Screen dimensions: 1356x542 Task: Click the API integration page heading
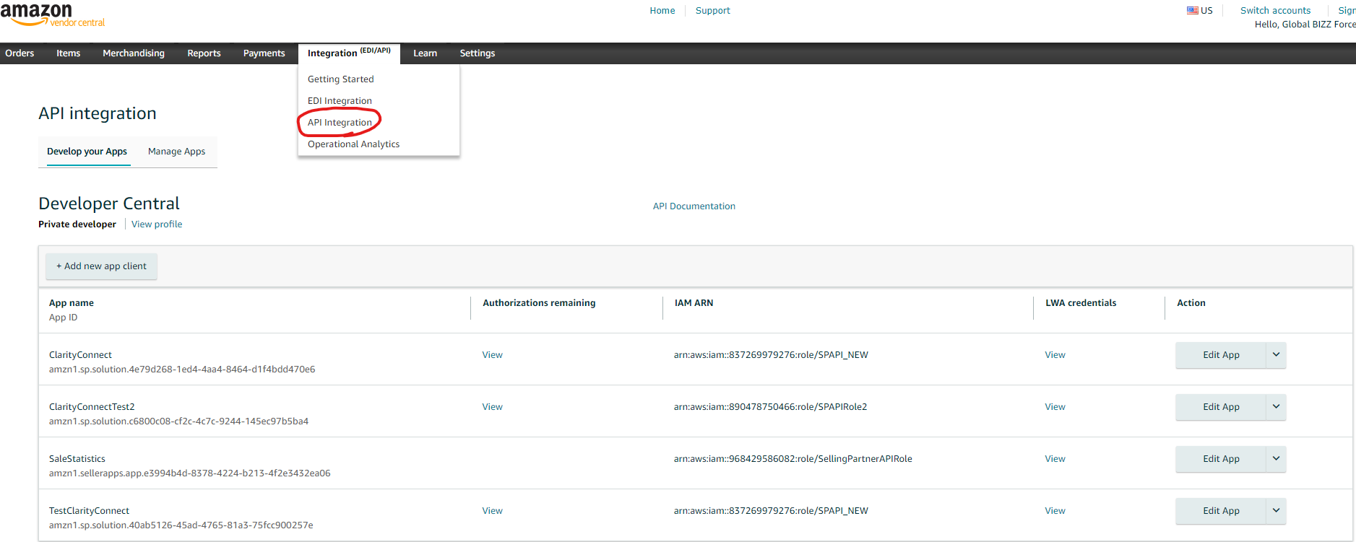(98, 113)
